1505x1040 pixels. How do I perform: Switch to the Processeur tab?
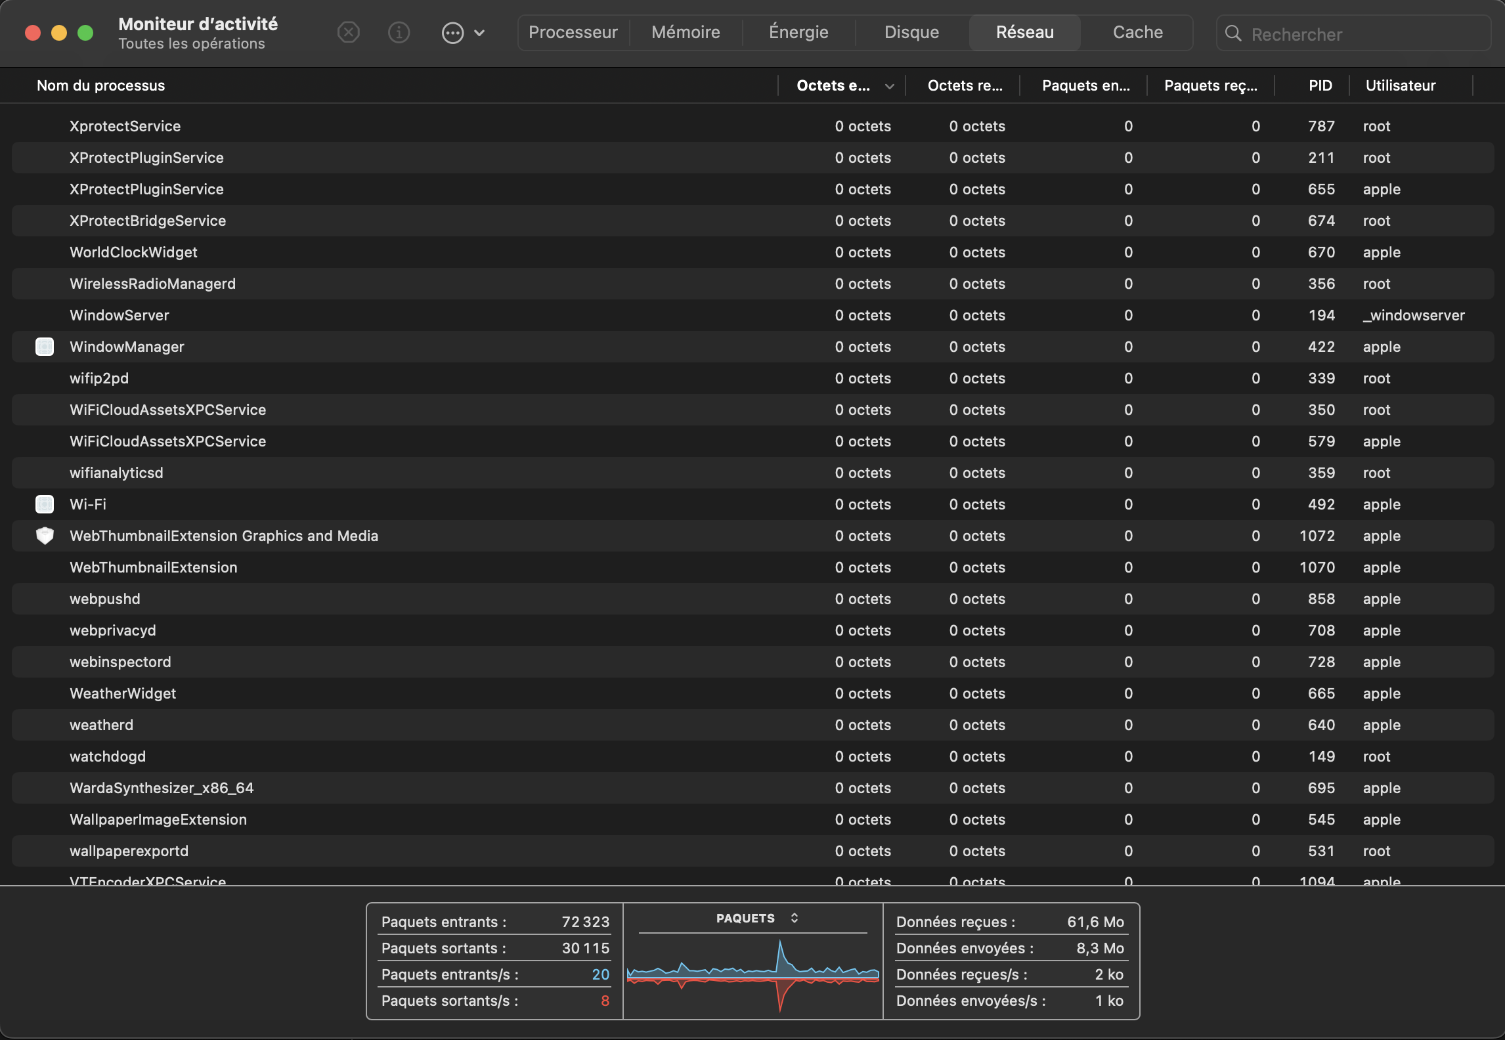[x=573, y=32]
